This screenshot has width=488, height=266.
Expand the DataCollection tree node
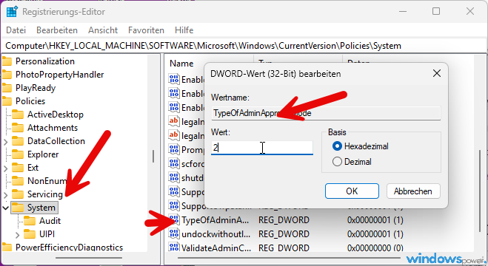[x=6, y=142]
